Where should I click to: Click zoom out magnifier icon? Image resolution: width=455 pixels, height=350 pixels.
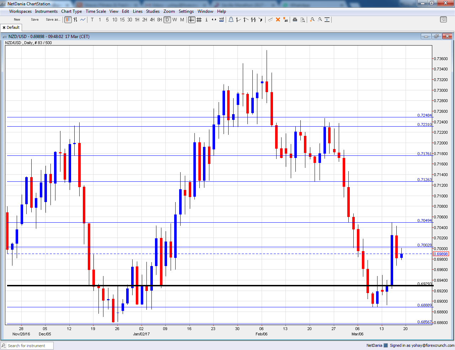click(320, 20)
